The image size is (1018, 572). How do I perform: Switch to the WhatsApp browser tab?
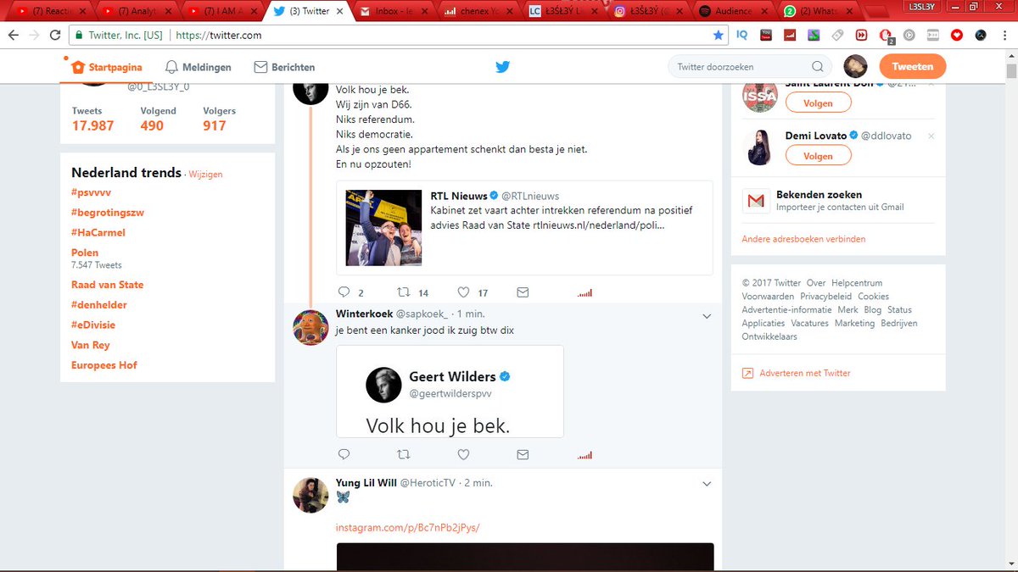point(819,11)
